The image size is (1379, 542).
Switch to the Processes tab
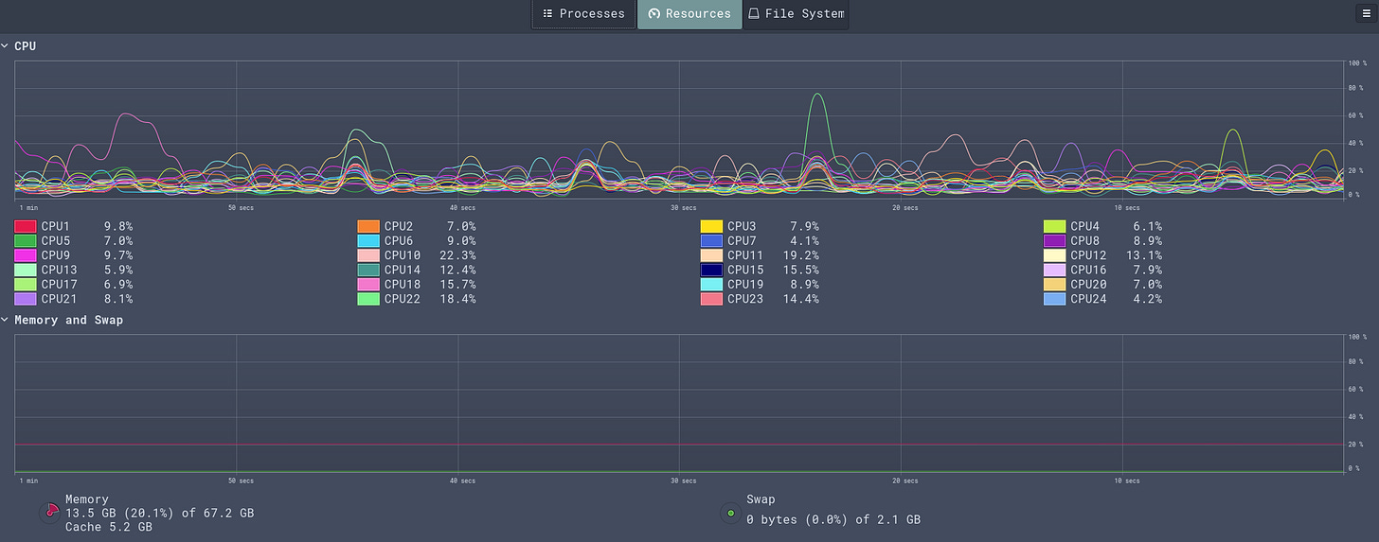click(x=583, y=14)
